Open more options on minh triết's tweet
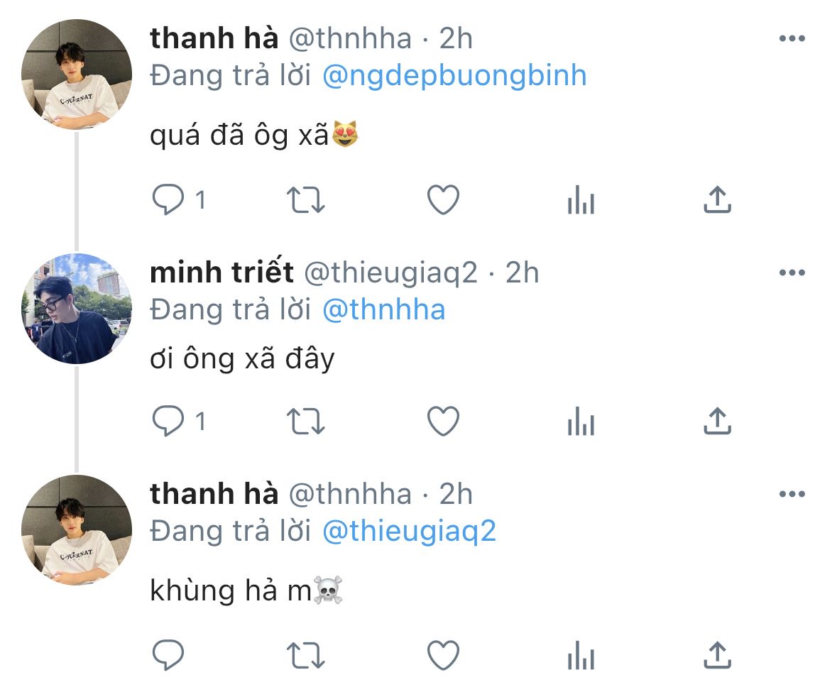Image resolution: width=837 pixels, height=687 pixels. pyautogui.click(x=792, y=273)
